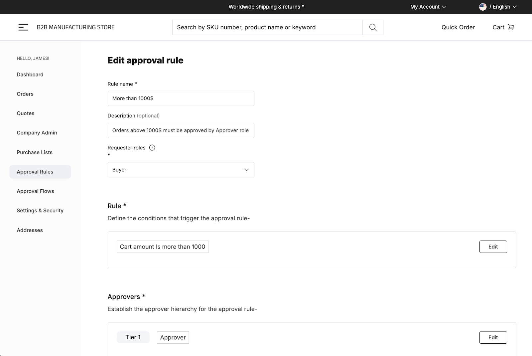
Task: Expand the My Account dropdown
Action: pos(428,7)
